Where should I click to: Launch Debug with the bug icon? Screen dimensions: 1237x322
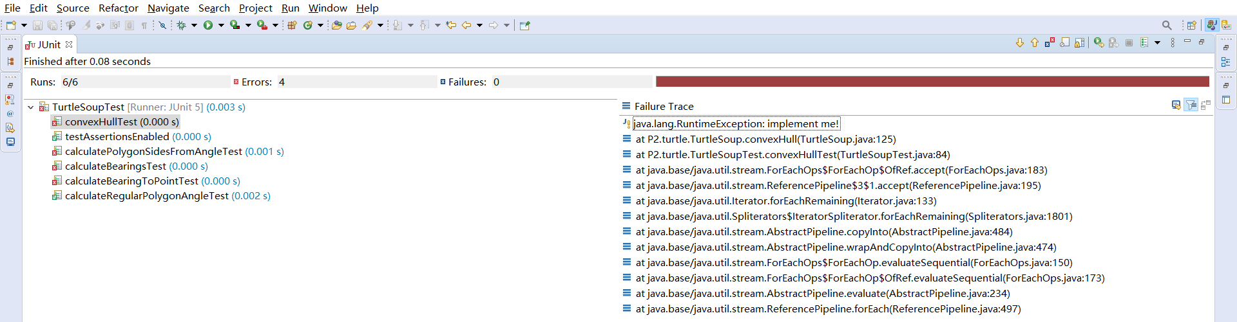182,25
